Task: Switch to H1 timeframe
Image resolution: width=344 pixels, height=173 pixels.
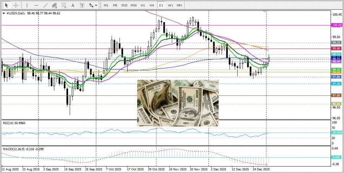Action: click(x=143, y=5)
